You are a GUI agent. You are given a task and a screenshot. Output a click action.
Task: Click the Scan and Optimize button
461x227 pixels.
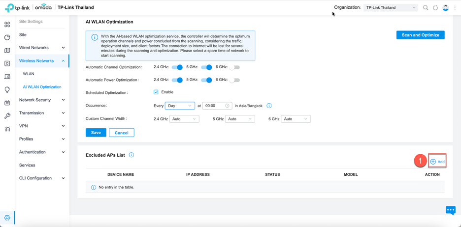[421, 35]
